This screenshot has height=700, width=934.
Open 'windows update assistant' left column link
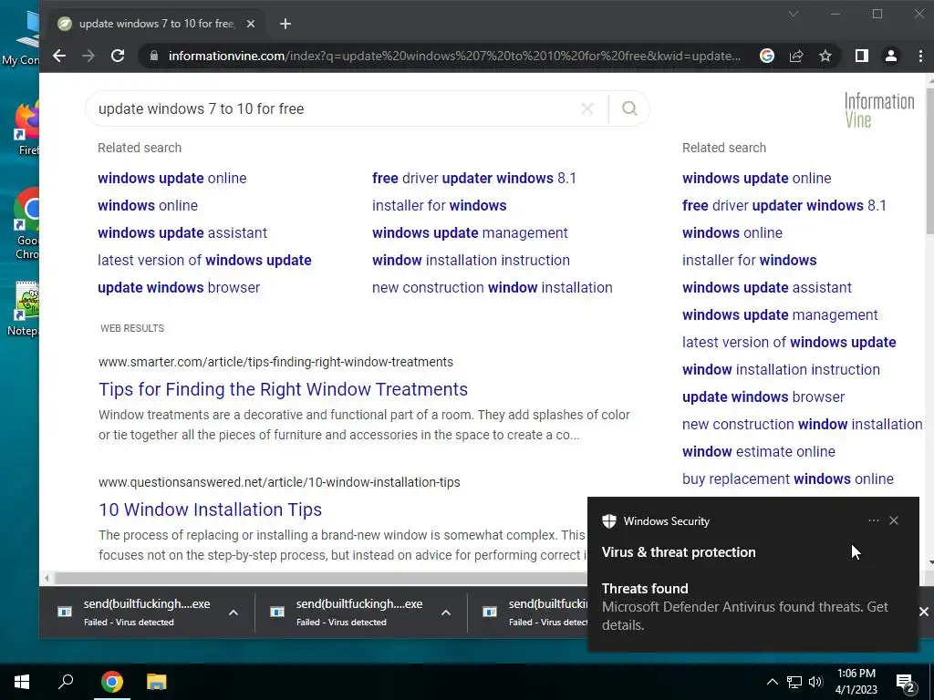coord(182,232)
